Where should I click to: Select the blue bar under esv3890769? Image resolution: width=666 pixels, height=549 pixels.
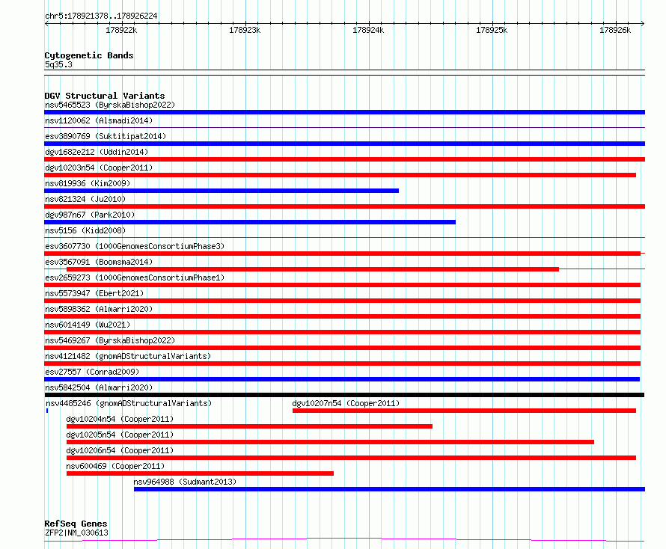click(x=344, y=144)
